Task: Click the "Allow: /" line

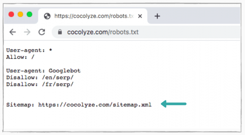Action: (20, 57)
